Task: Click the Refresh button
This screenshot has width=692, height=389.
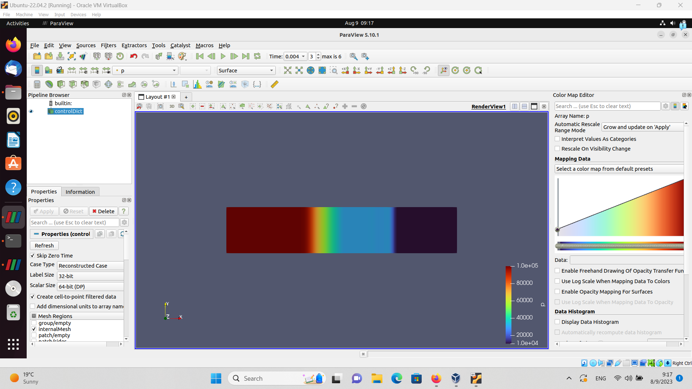Action: 44,246
